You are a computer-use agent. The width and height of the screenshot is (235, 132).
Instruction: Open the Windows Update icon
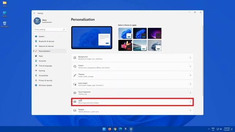point(36,85)
